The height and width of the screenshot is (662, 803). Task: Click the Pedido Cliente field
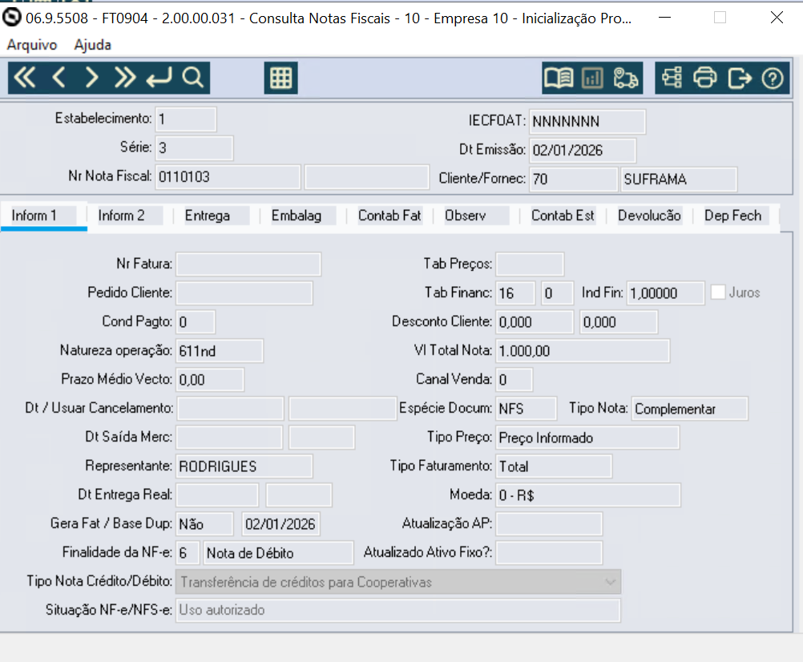pos(244,293)
